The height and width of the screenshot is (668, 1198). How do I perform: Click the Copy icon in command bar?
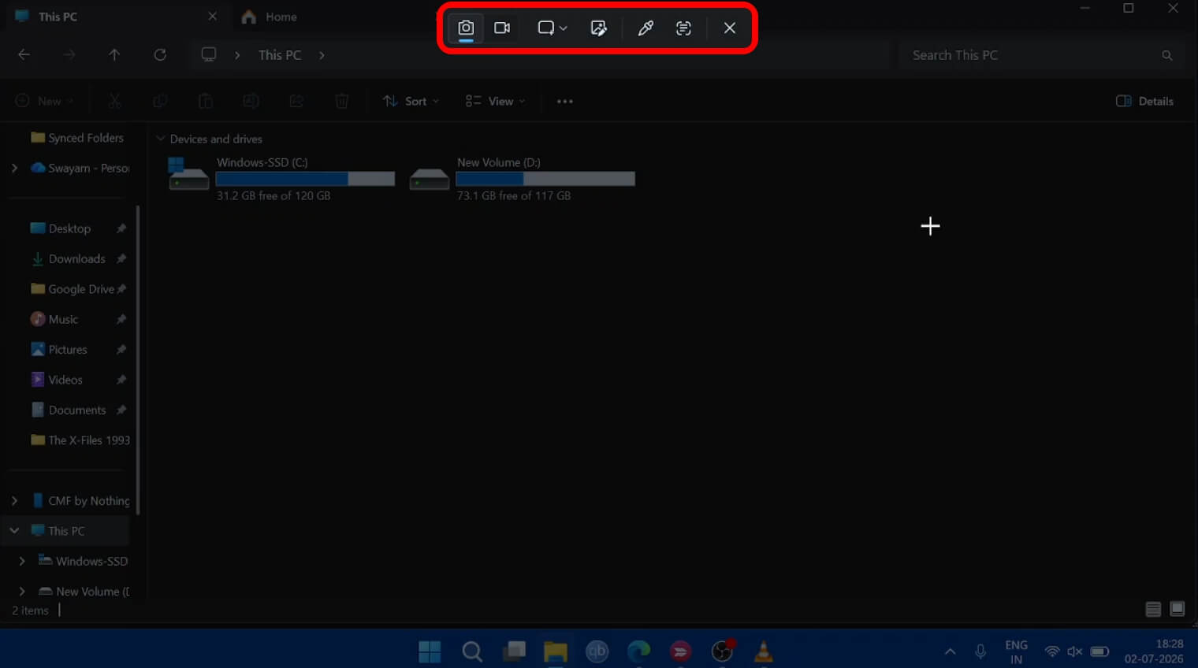(x=160, y=101)
